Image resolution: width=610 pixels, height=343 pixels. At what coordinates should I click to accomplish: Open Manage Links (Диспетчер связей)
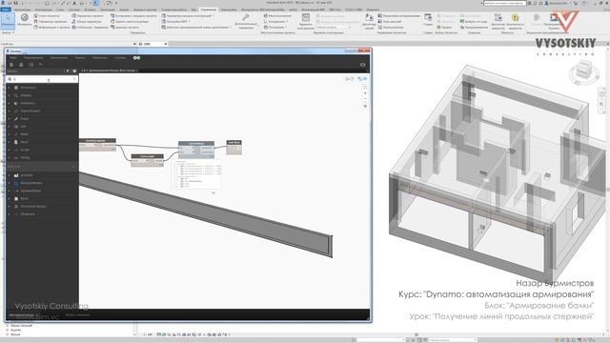pyautogui.click(x=369, y=21)
